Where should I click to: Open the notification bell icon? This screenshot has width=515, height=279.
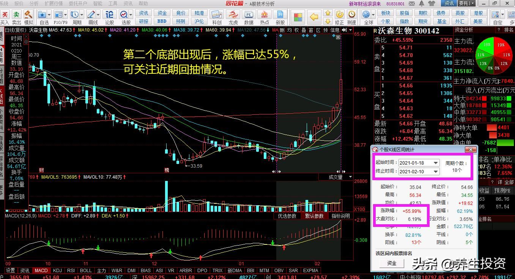pyautogui.click(x=422, y=3)
